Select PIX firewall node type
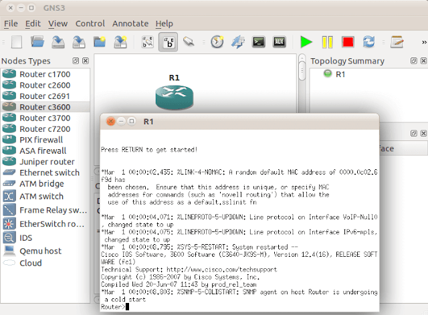Viewport: 428px width, 315px height. [45, 140]
